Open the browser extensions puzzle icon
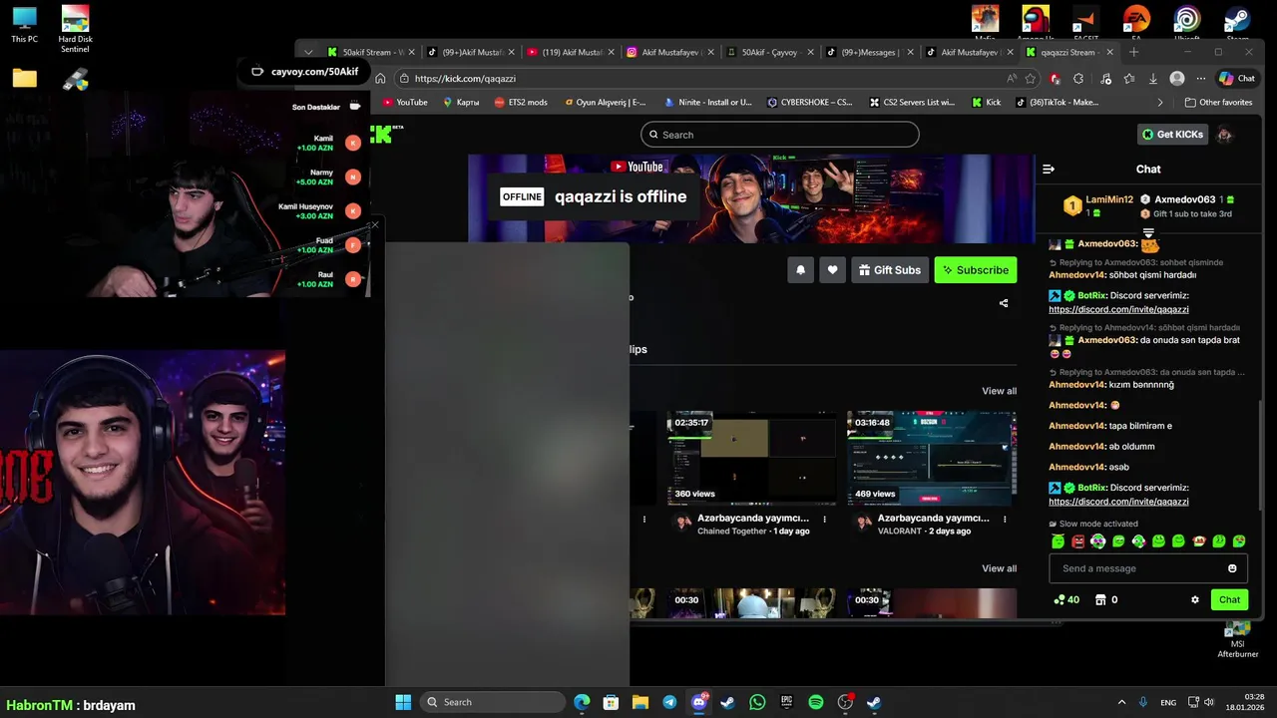The height and width of the screenshot is (718, 1277). tap(1078, 79)
